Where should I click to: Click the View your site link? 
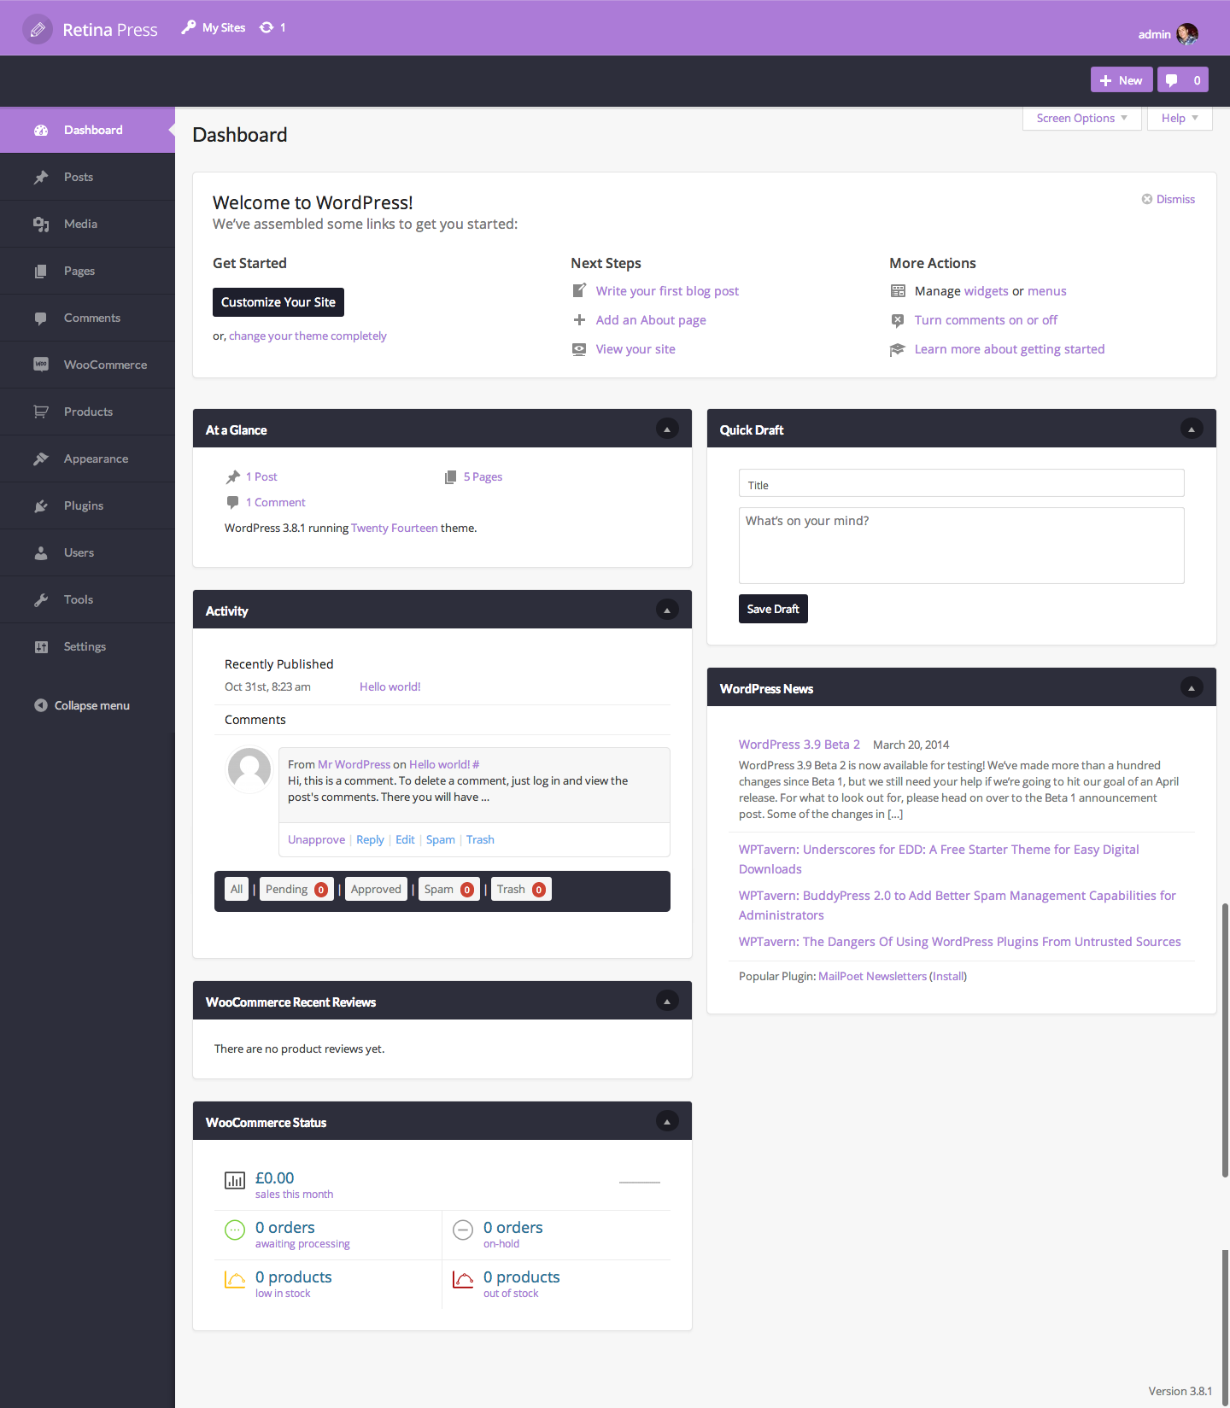(x=635, y=349)
